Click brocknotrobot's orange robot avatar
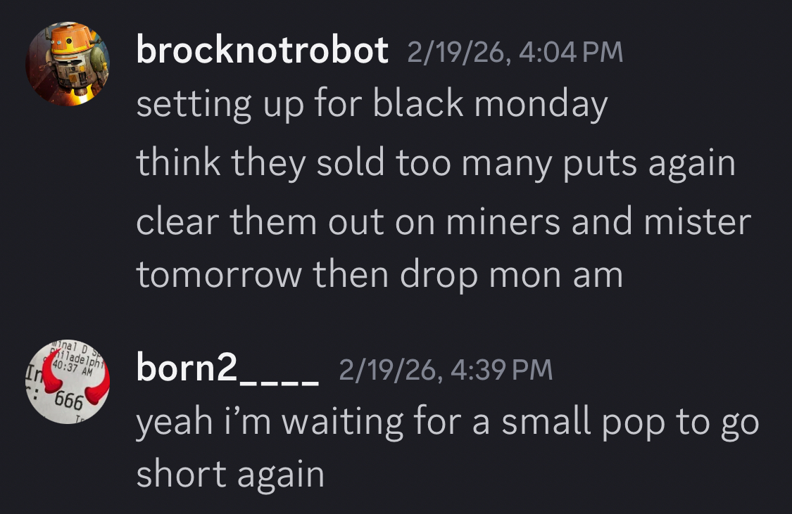Screen dimensions: 792x514 (68, 63)
